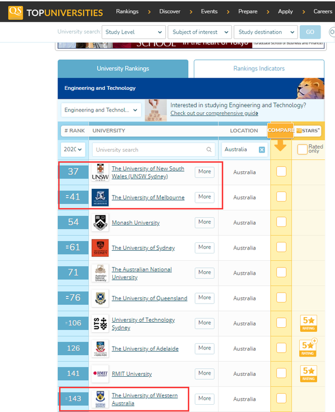Open the Engineering and Technology subject dropdown
The image size is (335, 412).
[x=101, y=110]
